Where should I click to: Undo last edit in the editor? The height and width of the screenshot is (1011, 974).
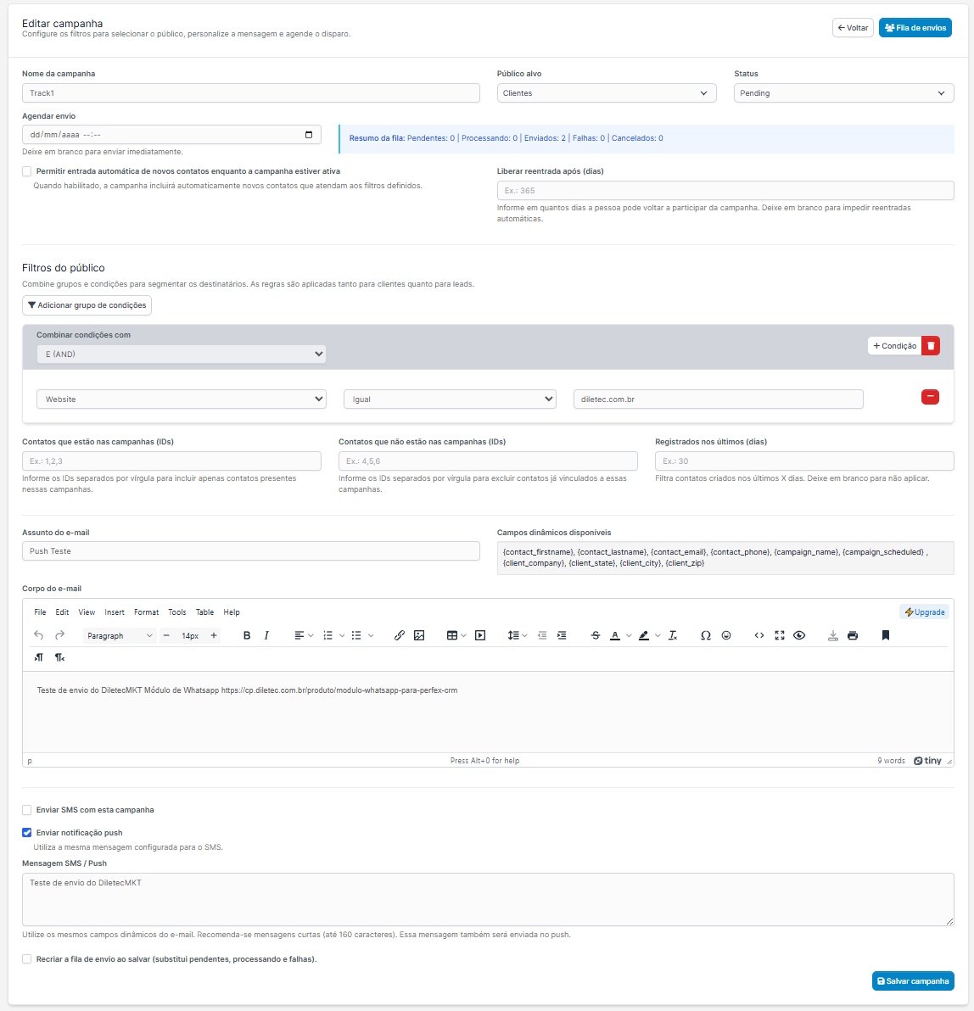pyautogui.click(x=39, y=635)
